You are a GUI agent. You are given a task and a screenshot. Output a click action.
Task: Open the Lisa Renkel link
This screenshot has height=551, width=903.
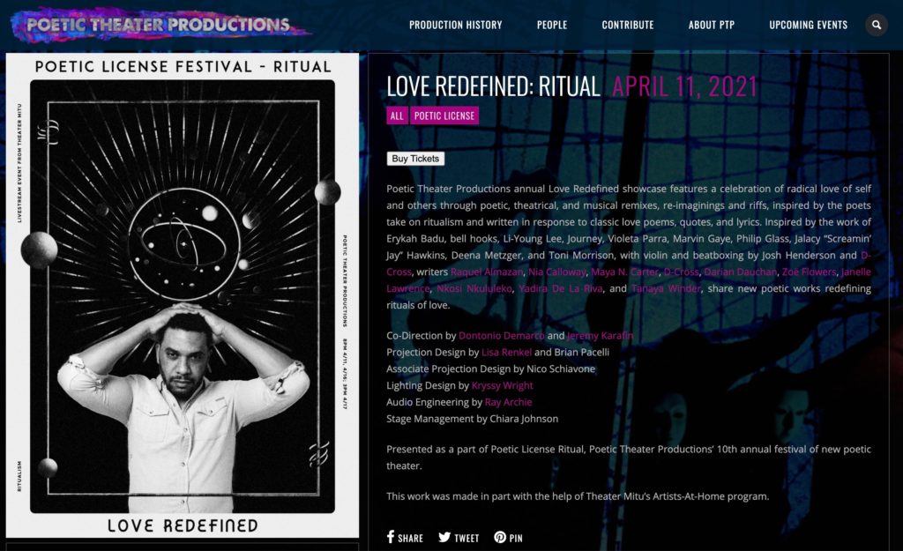coord(506,353)
